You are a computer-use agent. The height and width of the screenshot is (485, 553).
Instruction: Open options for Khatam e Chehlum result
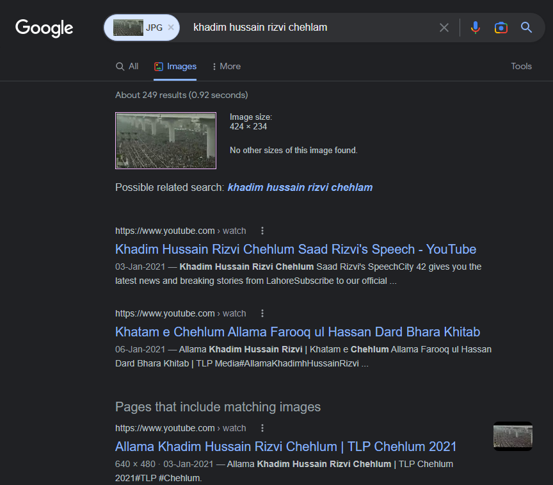(x=262, y=313)
